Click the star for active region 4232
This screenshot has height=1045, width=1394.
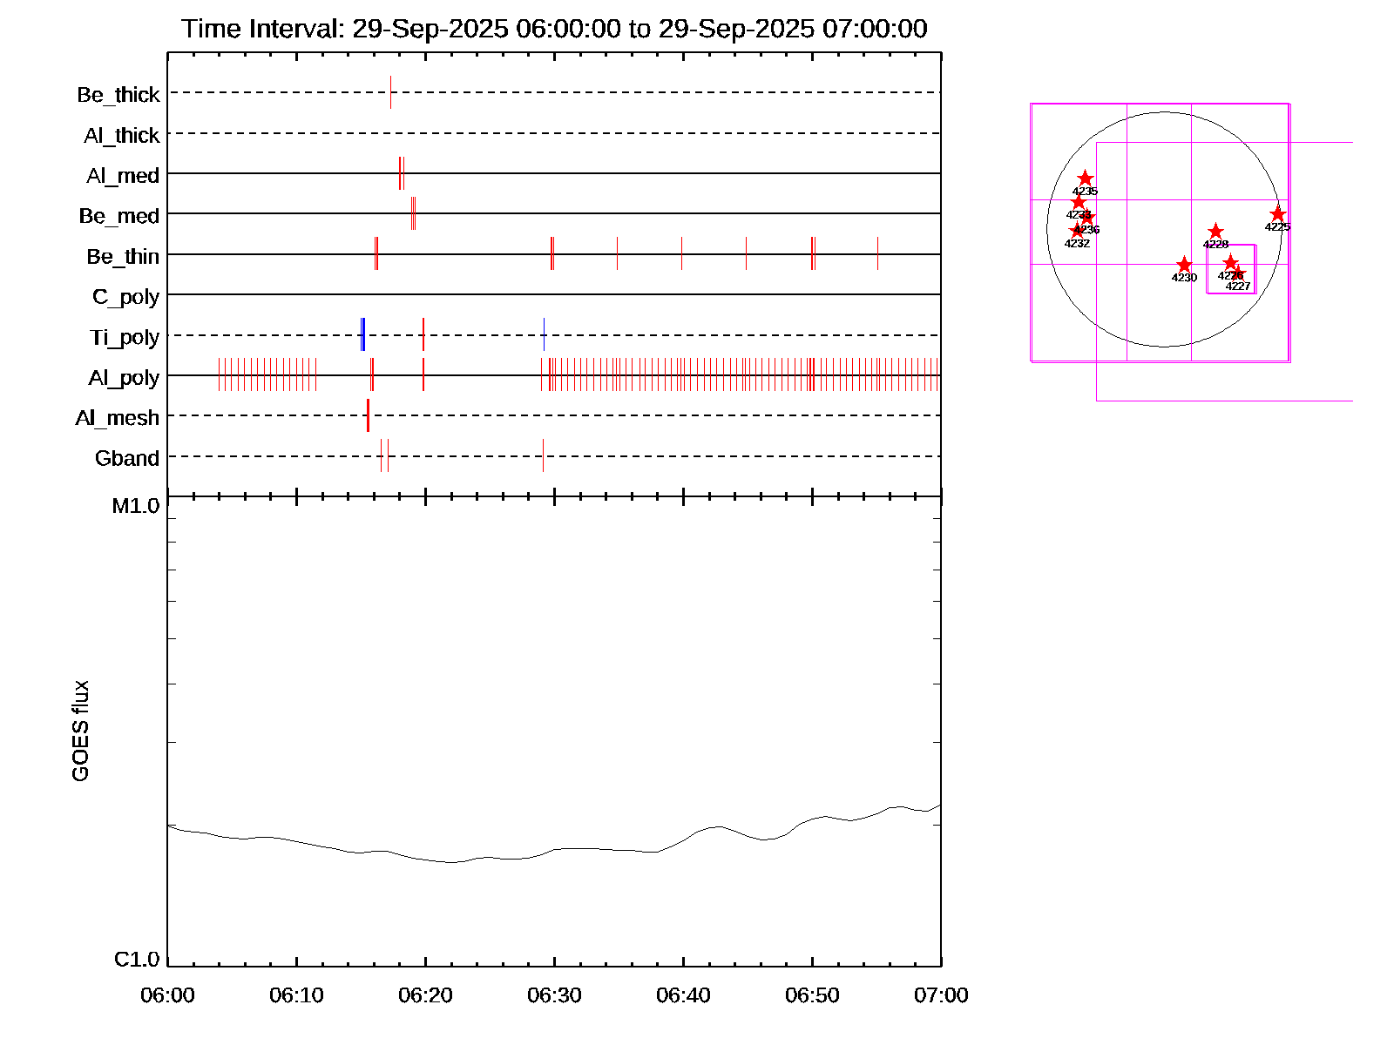1077,231
